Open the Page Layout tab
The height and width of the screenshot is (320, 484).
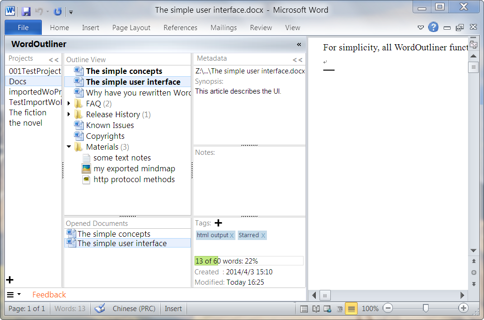point(131,27)
